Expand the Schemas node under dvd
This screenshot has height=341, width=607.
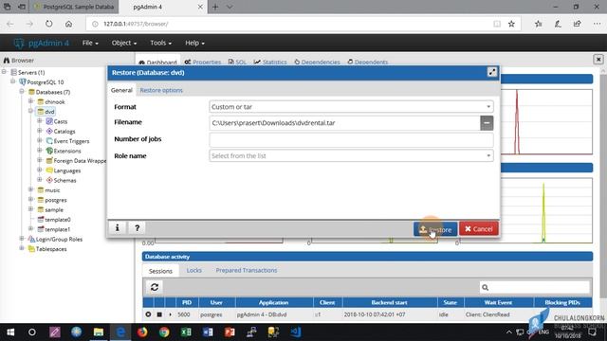coord(40,180)
